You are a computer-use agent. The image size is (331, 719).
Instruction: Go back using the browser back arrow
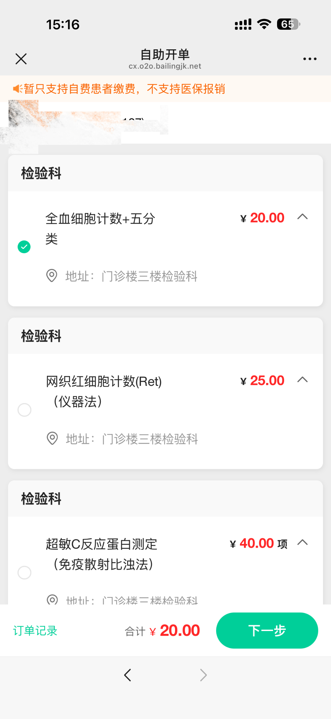[x=127, y=675]
